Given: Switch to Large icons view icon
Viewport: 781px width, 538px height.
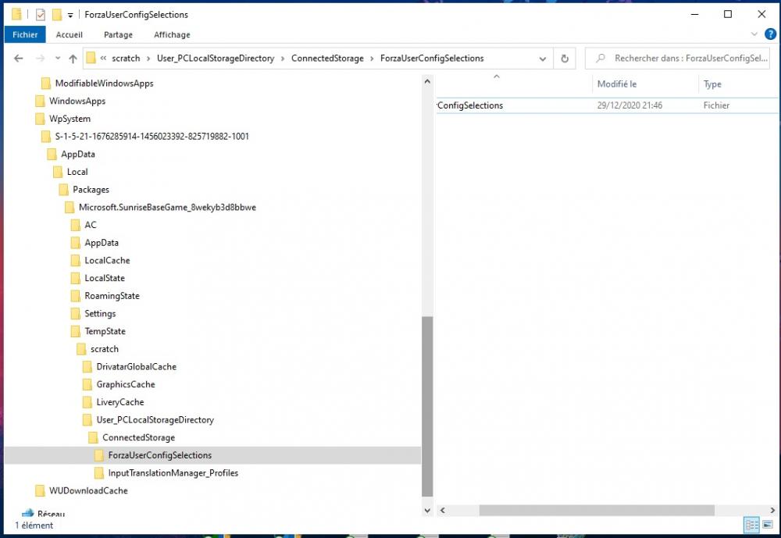Looking at the screenshot, I should [x=768, y=525].
